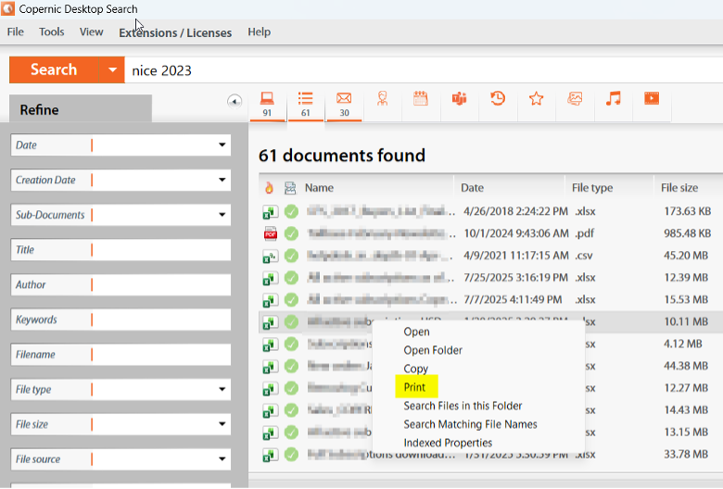This screenshot has width=723, height=489.
Task: Open the Contacts category icon
Action: coord(382,98)
